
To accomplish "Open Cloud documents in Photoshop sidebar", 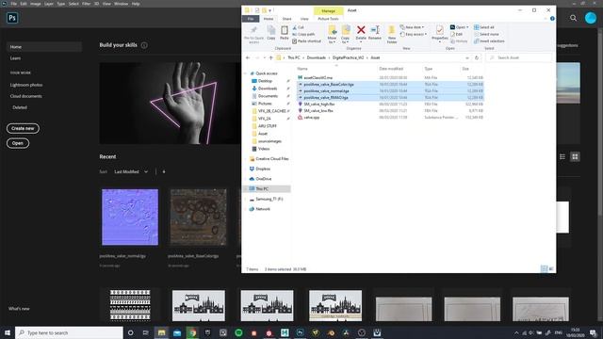I will (x=25, y=96).
